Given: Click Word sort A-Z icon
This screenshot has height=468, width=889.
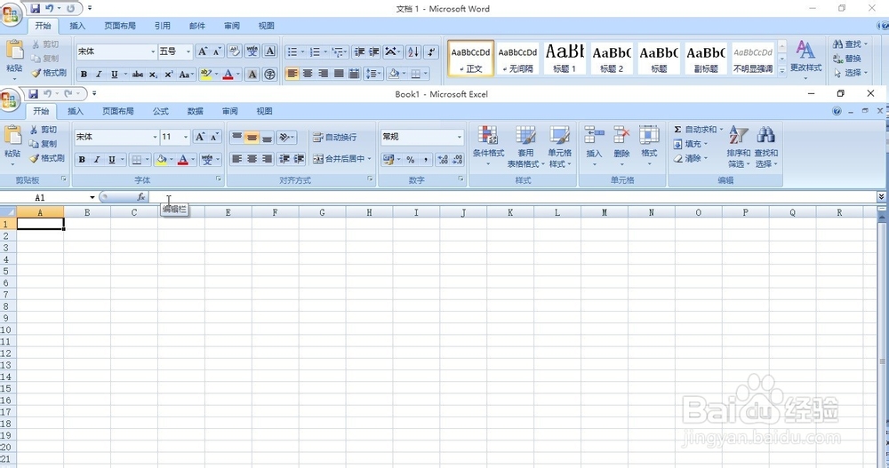Looking at the screenshot, I should click(413, 52).
